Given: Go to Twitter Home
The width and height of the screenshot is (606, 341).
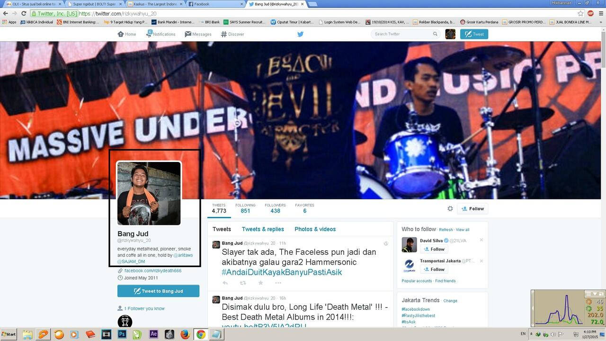Looking at the screenshot, I should tap(127, 34).
